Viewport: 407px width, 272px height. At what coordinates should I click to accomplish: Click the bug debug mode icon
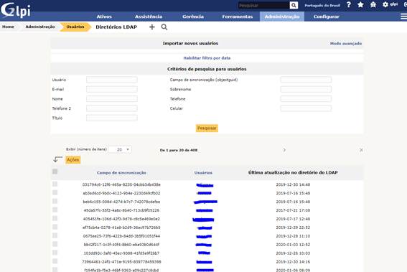373,5
